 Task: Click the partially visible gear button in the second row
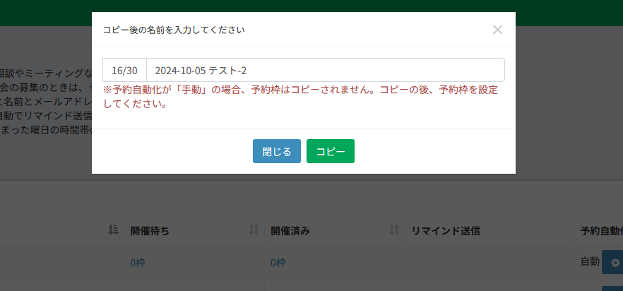[x=613, y=288]
